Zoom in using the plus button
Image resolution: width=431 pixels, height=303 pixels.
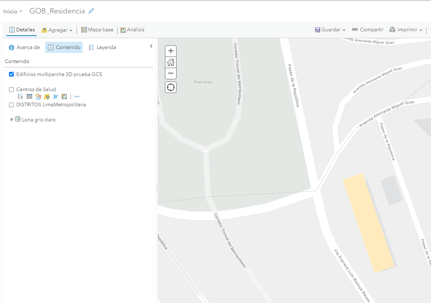click(x=170, y=51)
